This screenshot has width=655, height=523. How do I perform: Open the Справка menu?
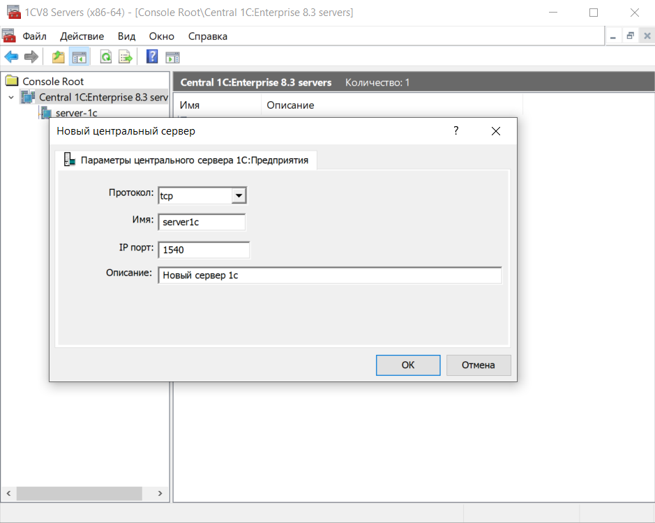coord(208,36)
